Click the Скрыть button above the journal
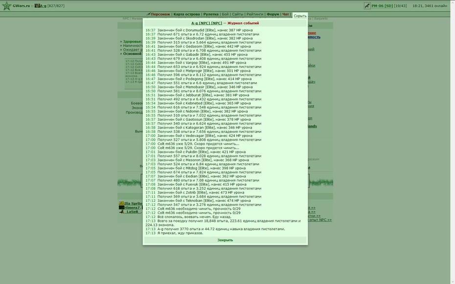 click(300, 16)
